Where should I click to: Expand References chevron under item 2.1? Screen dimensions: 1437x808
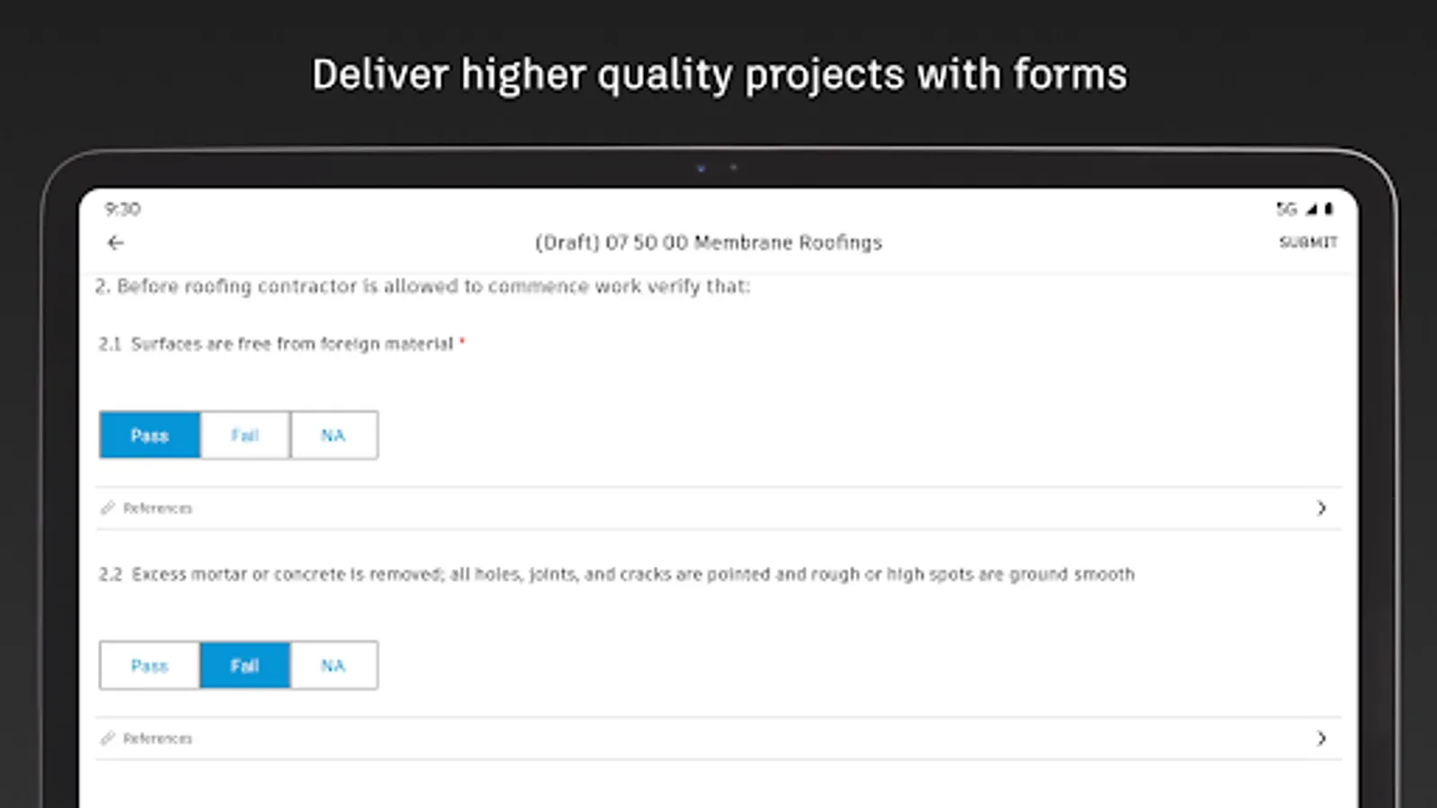tap(1321, 508)
